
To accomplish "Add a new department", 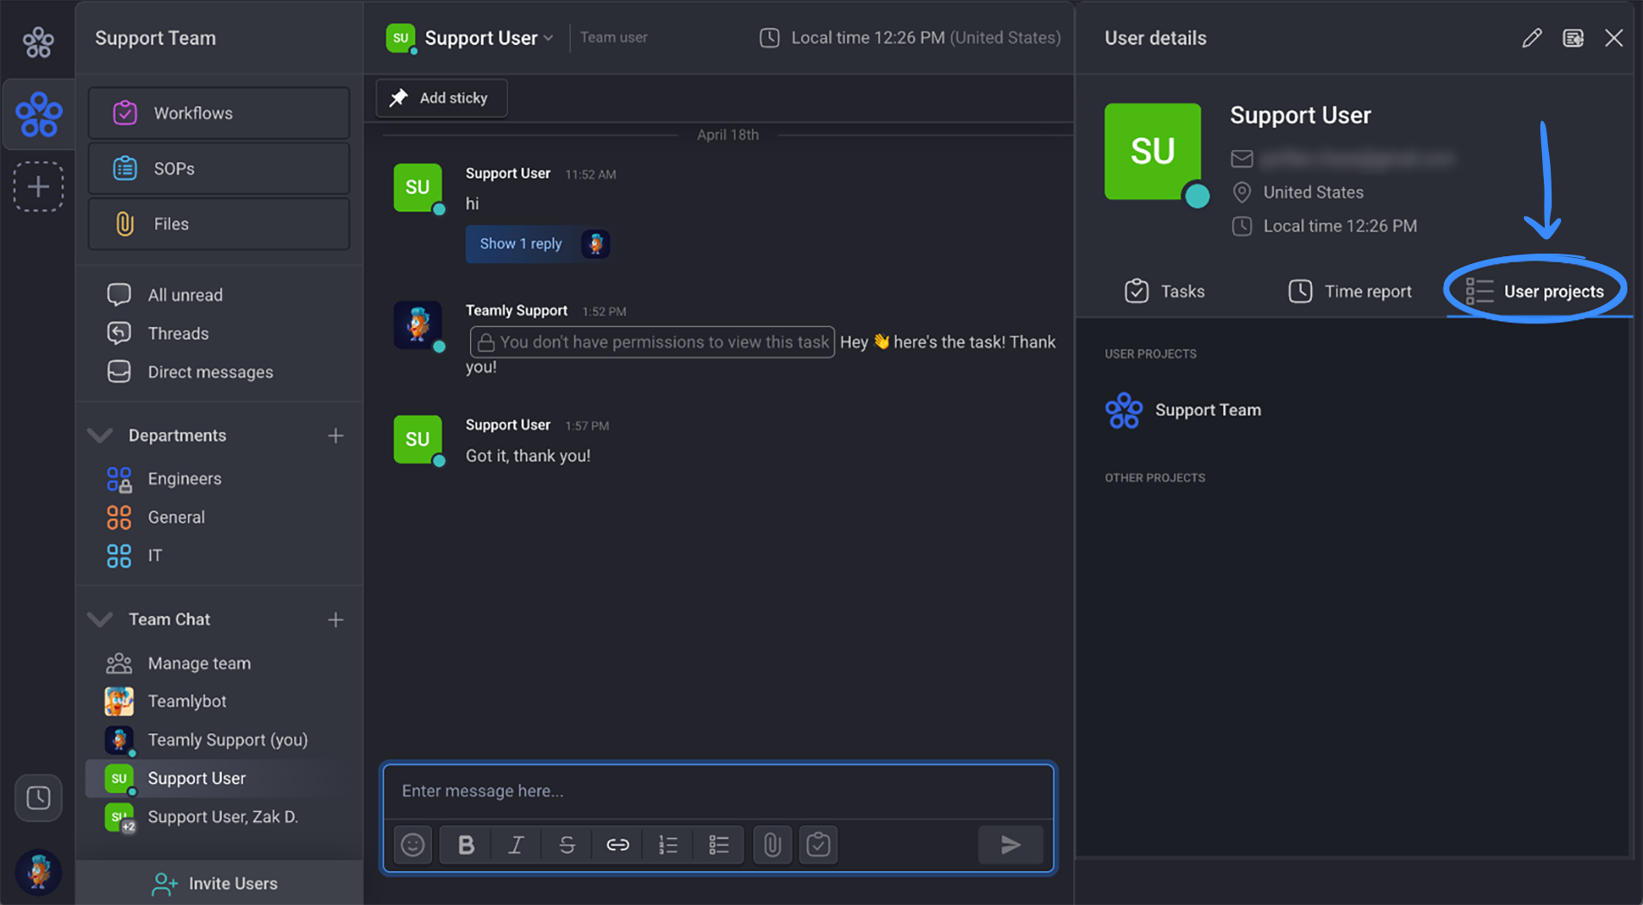I will tap(335, 436).
